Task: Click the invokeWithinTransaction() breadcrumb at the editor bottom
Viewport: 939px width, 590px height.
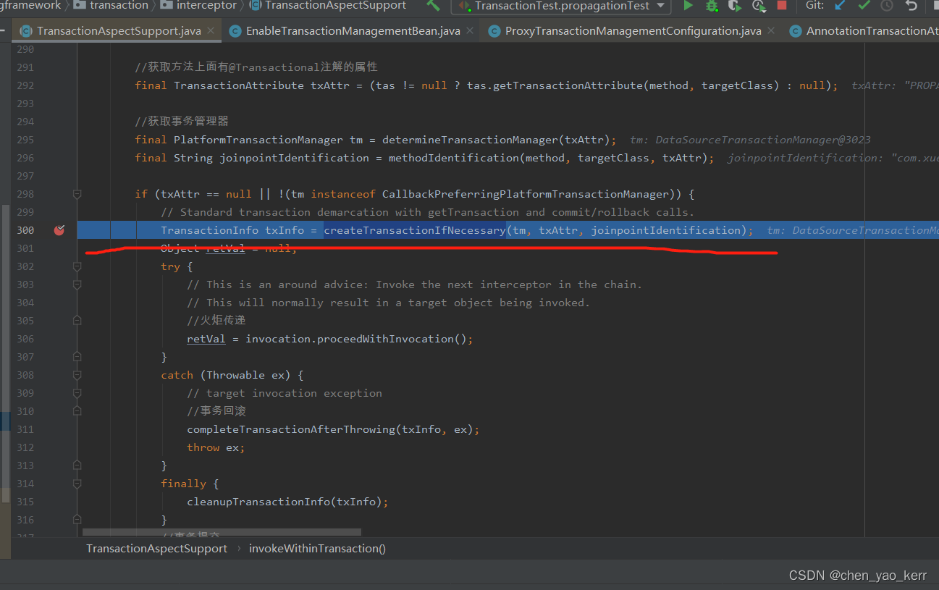Action: click(317, 549)
